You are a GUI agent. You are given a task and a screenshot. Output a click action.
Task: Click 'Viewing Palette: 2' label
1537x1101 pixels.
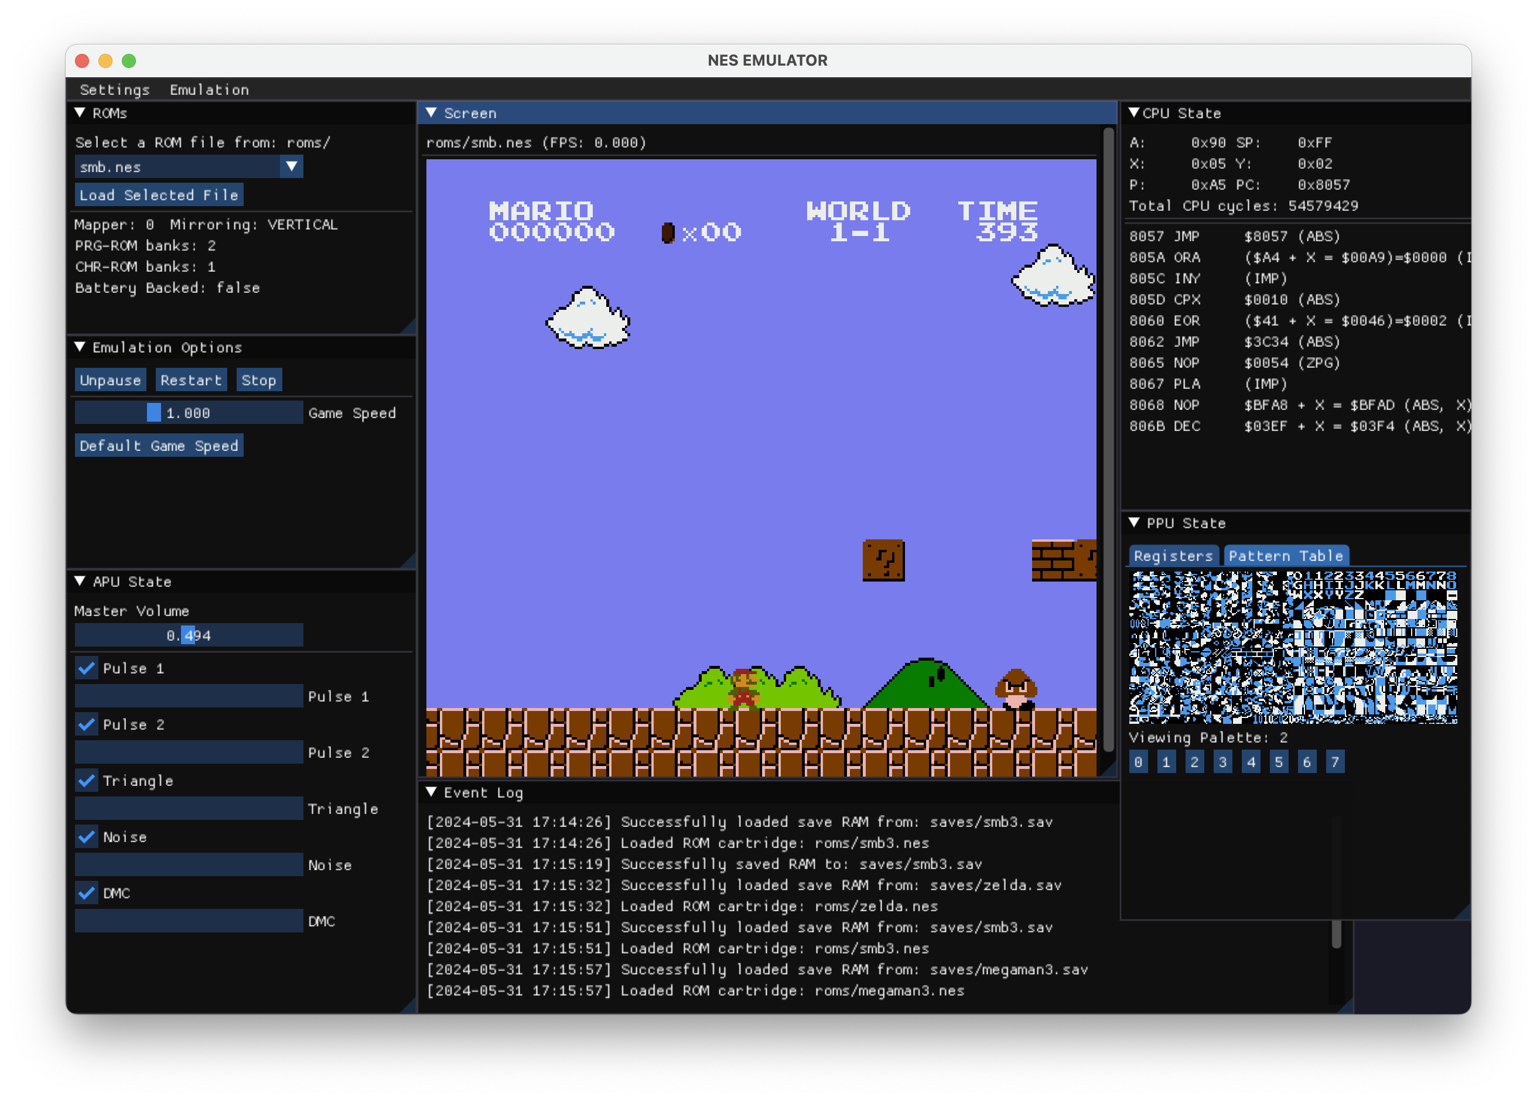point(1208,737)
